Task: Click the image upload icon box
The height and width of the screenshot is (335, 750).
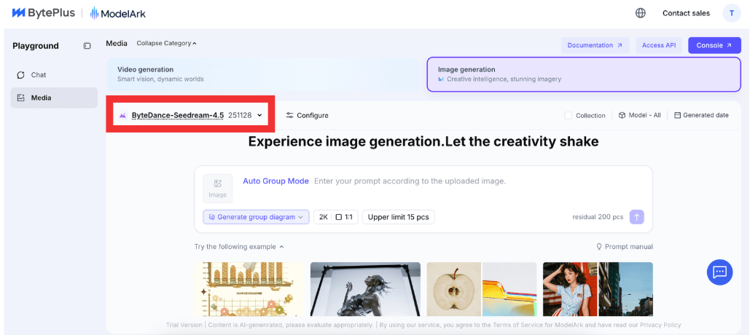Action: click(x=217, y=189)
